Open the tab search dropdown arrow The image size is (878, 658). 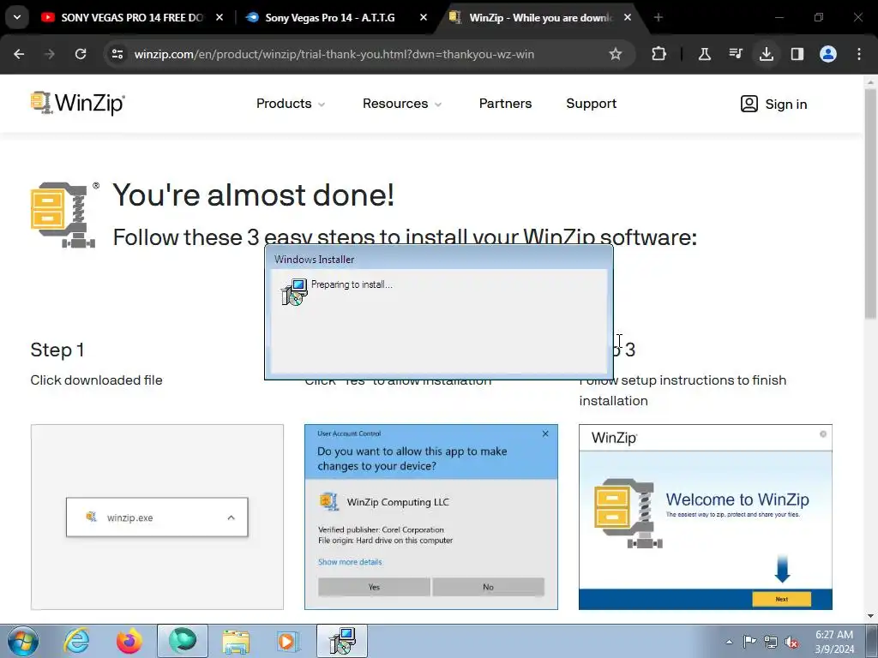click(17, 17)
